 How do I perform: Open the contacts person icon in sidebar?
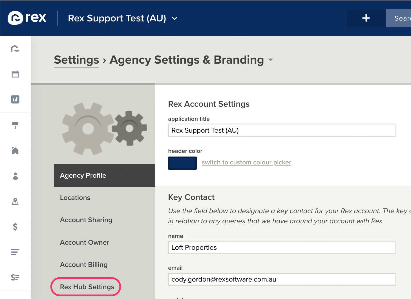15,176
